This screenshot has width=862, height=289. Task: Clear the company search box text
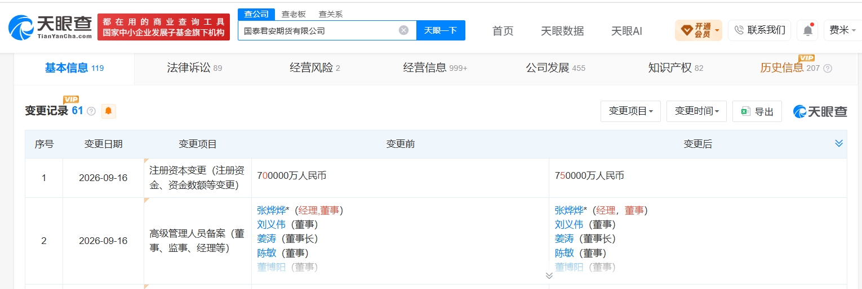pyautogui.click(x=403, y=30)
